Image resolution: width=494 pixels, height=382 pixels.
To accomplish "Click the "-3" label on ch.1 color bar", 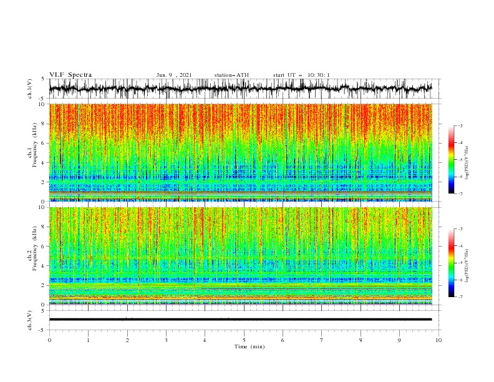I will pyautogui.click(x=460, y=125).
